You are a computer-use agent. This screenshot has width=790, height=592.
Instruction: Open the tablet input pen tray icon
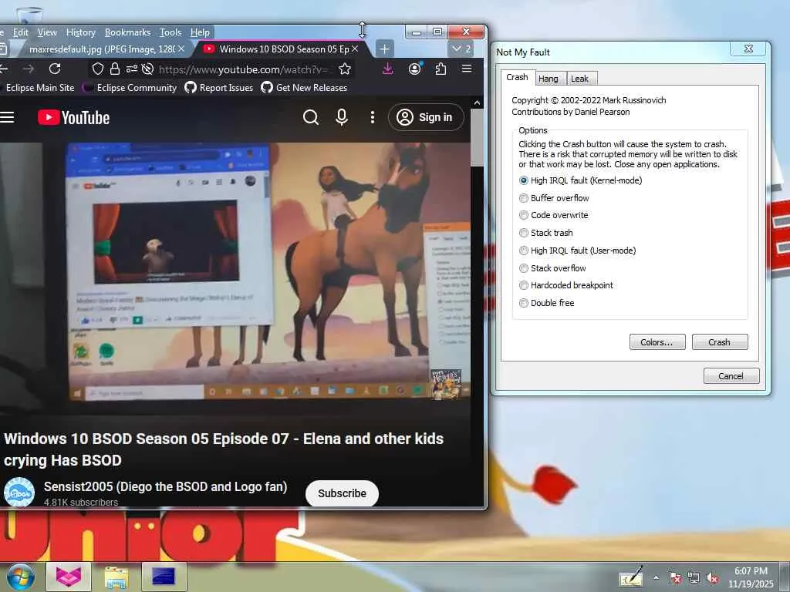(631, 577)
